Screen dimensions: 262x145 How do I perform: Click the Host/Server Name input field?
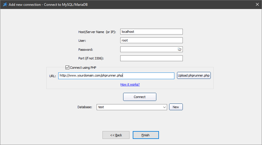(151, 32)
